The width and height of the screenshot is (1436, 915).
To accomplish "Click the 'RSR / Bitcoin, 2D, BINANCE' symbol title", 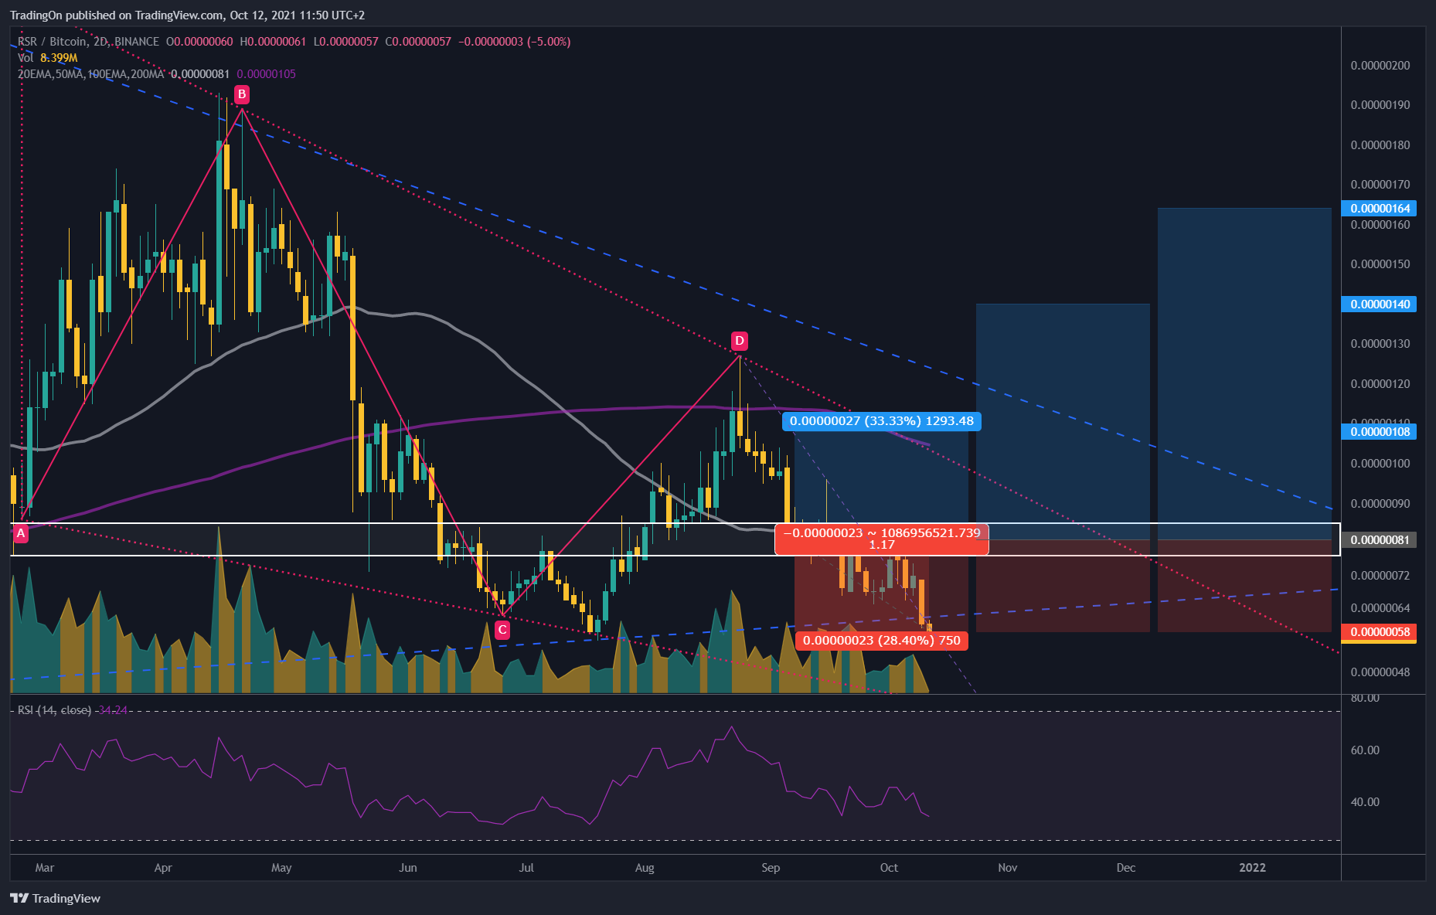I will [88, 42].
